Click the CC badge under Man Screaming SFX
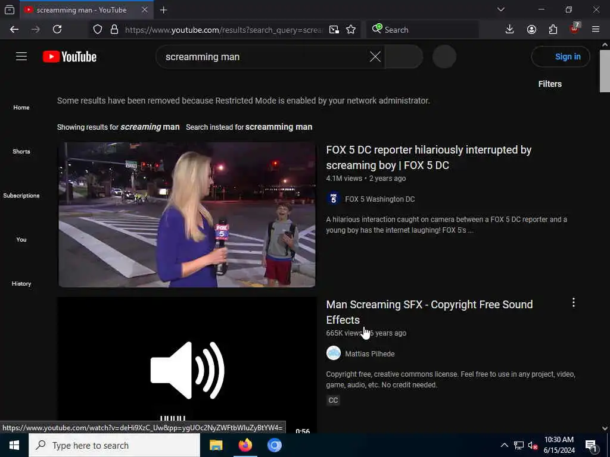Screen dimensions: 610x457 point(333,400)
